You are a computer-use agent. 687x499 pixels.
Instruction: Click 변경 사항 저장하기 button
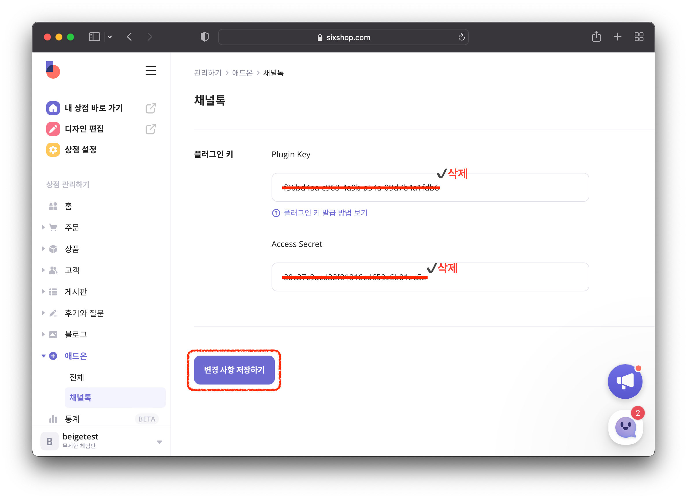tap(234, 370)
